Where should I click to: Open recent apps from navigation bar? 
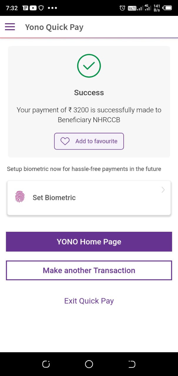click(46, 364)
